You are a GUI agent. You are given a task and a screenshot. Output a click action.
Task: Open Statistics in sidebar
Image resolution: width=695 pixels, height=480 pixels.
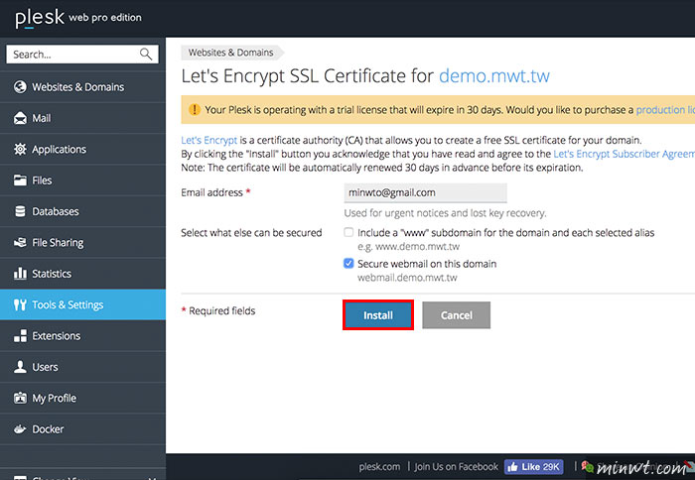point(82,274)
